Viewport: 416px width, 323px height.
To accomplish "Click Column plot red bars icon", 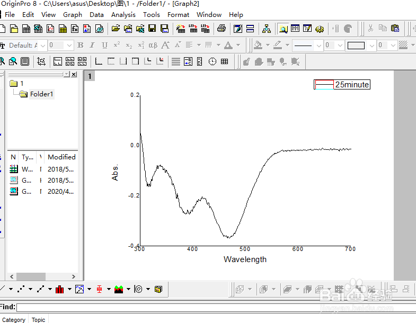I will pos(59,289).
